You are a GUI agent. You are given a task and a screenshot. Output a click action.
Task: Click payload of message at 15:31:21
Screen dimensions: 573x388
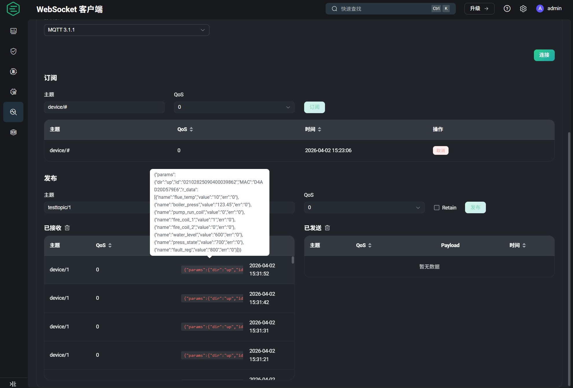212,355
